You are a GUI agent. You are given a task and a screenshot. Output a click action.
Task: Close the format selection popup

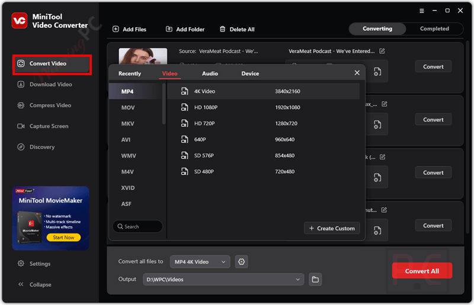coord(357,73)
